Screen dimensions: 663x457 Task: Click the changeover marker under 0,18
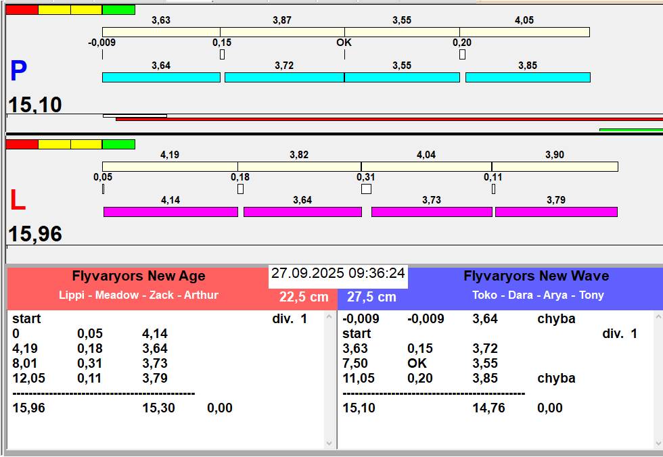pyautogui.click(x=240, y=189)
